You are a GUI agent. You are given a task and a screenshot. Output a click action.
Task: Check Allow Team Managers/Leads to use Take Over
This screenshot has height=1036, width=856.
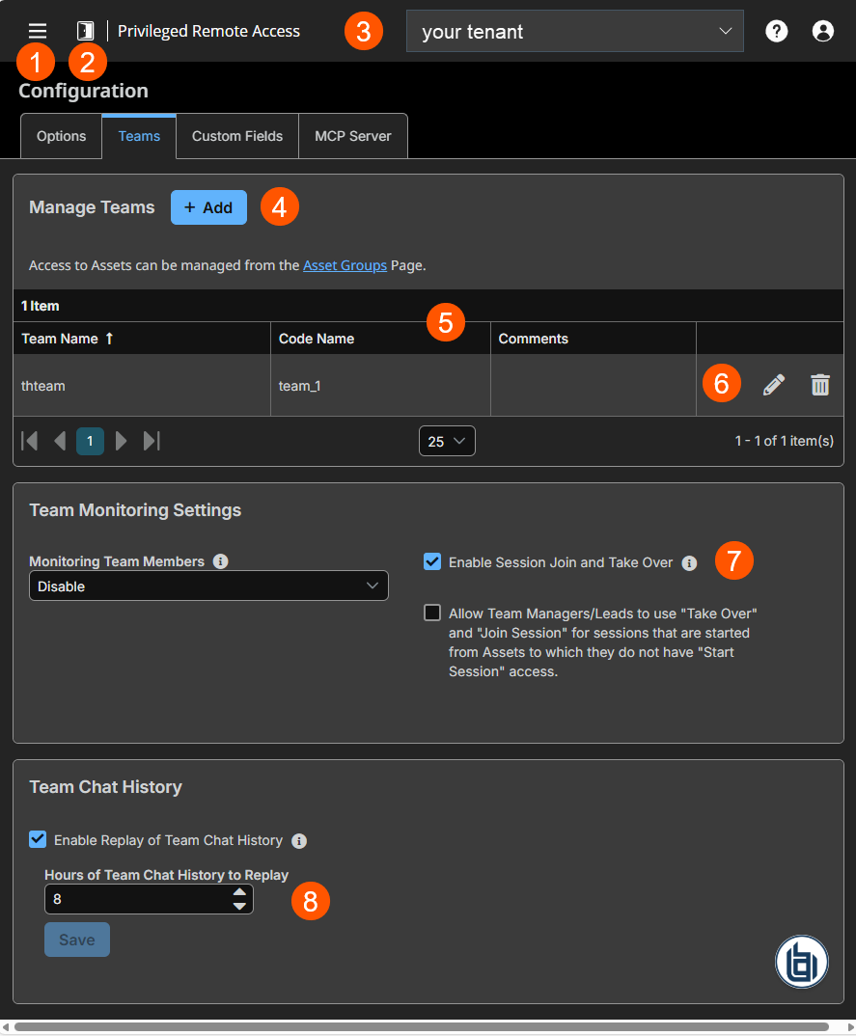[431, 613]
